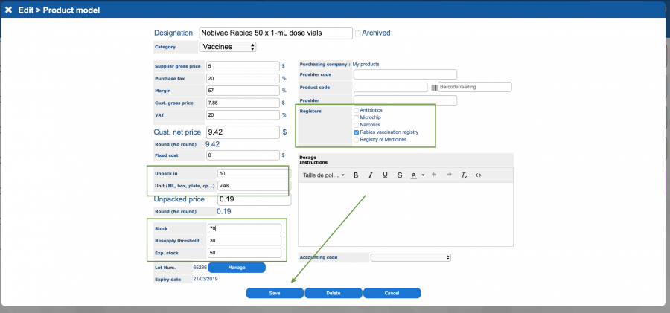
Task: Close the Edit Product model dialog
Action: [x=8, y=10]
